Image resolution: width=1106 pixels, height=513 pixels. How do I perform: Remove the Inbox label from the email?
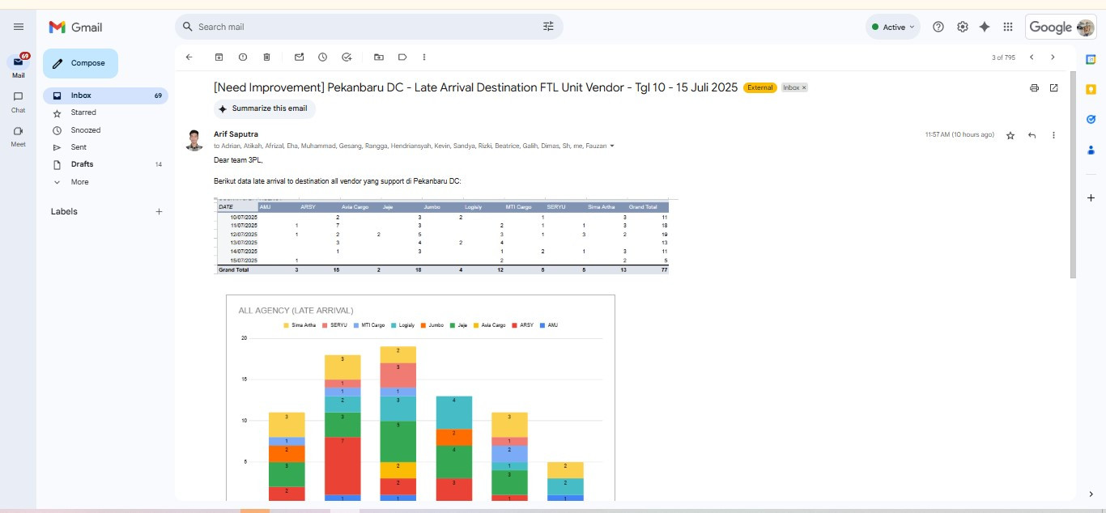[804, 87]
